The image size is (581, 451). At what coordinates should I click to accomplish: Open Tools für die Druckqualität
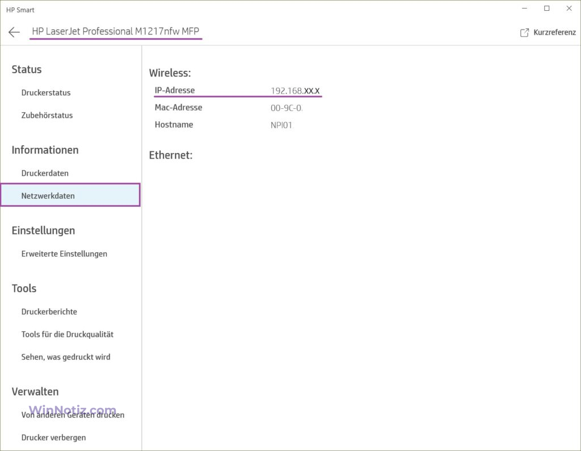[68, 334]
